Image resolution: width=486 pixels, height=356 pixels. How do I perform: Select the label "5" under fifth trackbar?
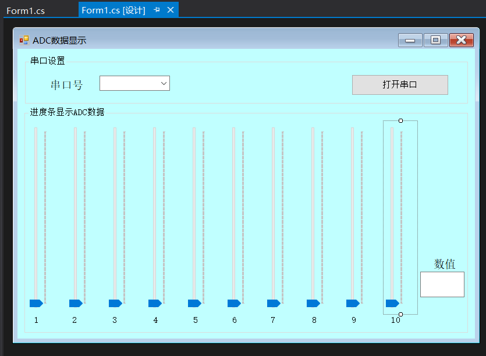[195, 320]
